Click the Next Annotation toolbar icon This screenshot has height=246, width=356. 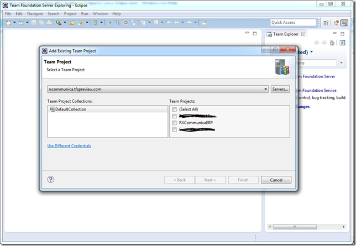(x=143, y=23)
